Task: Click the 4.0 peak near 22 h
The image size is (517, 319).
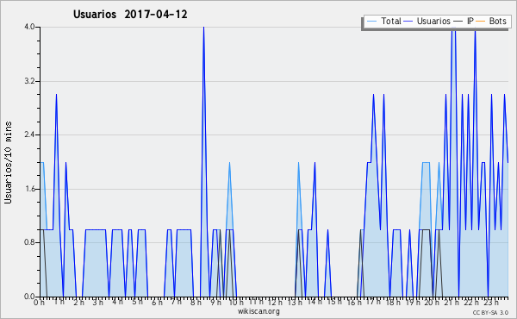Action: 475,31
